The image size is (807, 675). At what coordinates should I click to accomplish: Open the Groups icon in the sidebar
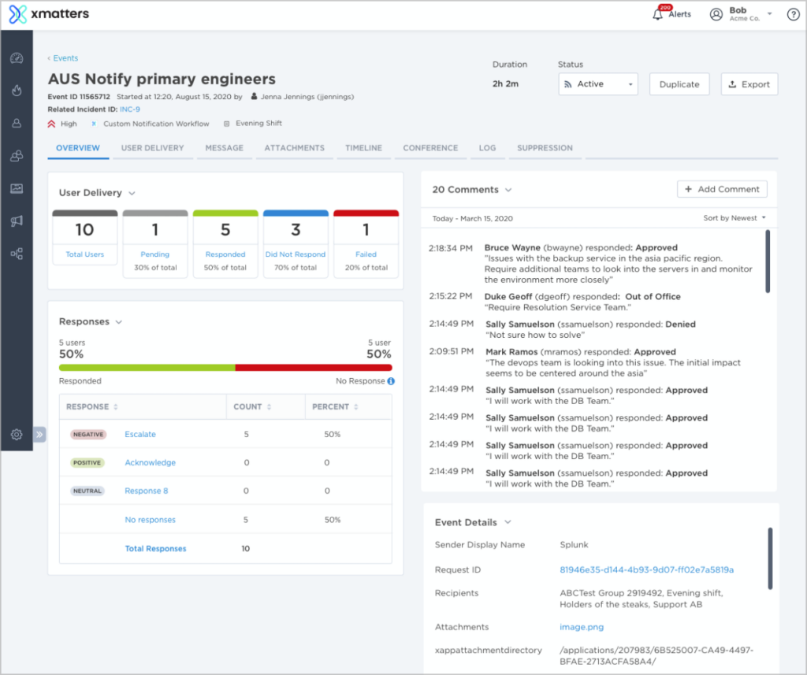[x=16, y=154]
